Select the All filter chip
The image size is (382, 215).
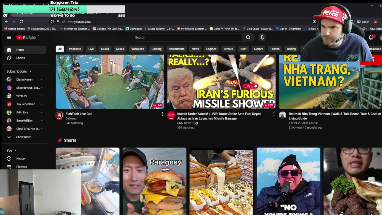pyautogui.click(x=60, y=49)
